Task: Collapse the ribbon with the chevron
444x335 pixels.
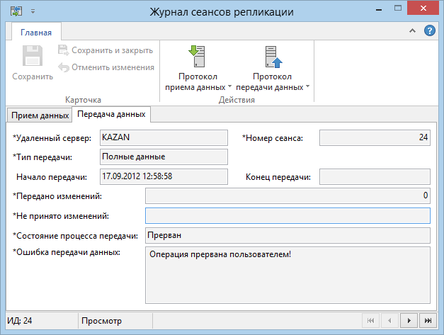Action: pyautogui.click(x=412, y=30)
